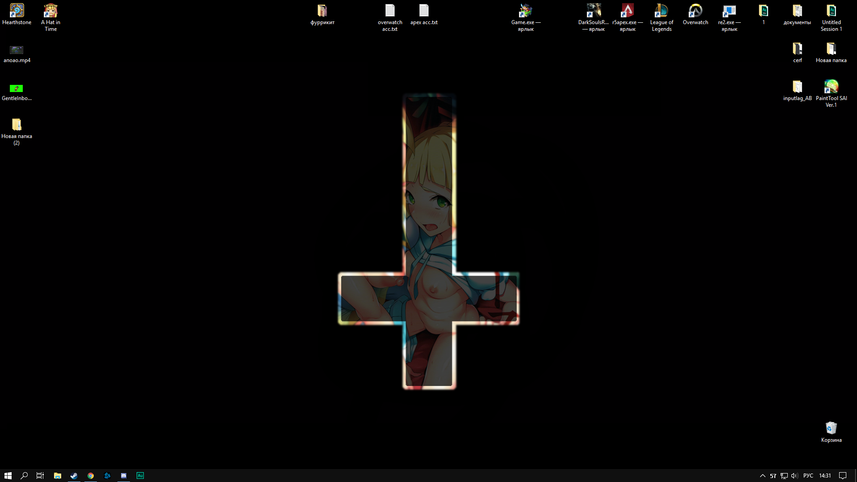
Task: Select the Новая папка folder at right
Action: pyautogui.click(x=831, y=53)
